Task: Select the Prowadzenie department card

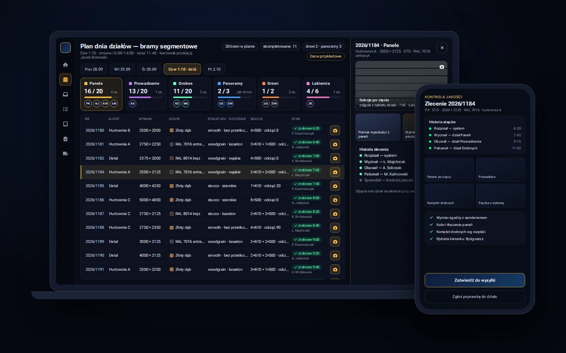Action: 146,94
